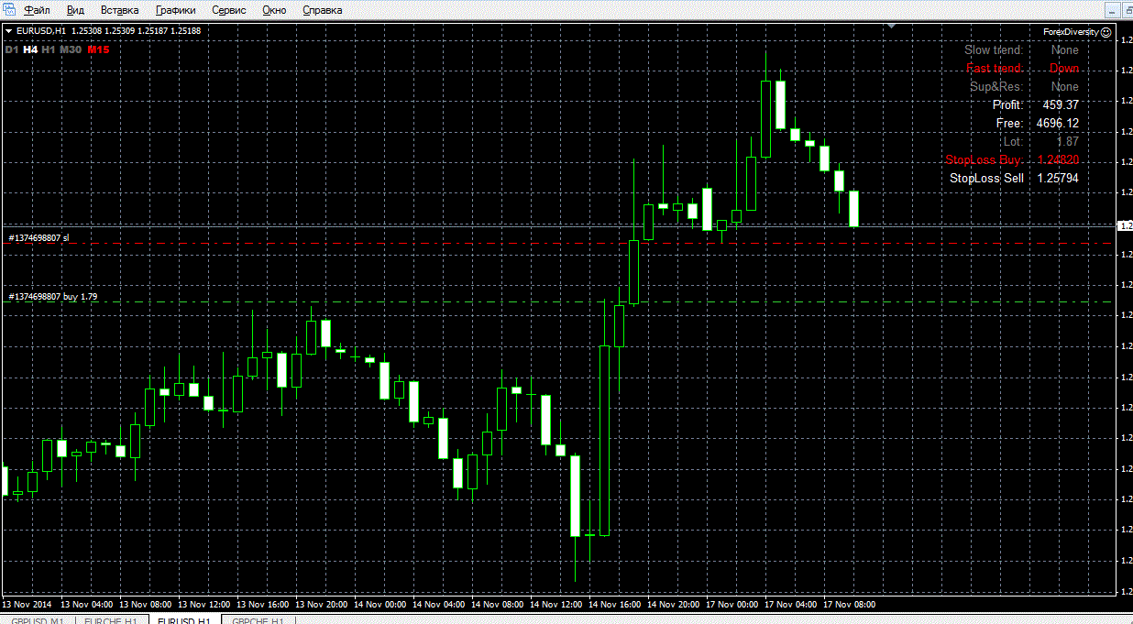Click the StopLoss Sell label
1133x624 pixels.
point(986,179)
